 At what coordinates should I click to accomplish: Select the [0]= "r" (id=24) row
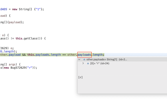122,63
